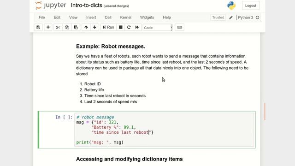Copy selected cells icon
Viewport: 295px width, 166px height.
coord(67,27)
